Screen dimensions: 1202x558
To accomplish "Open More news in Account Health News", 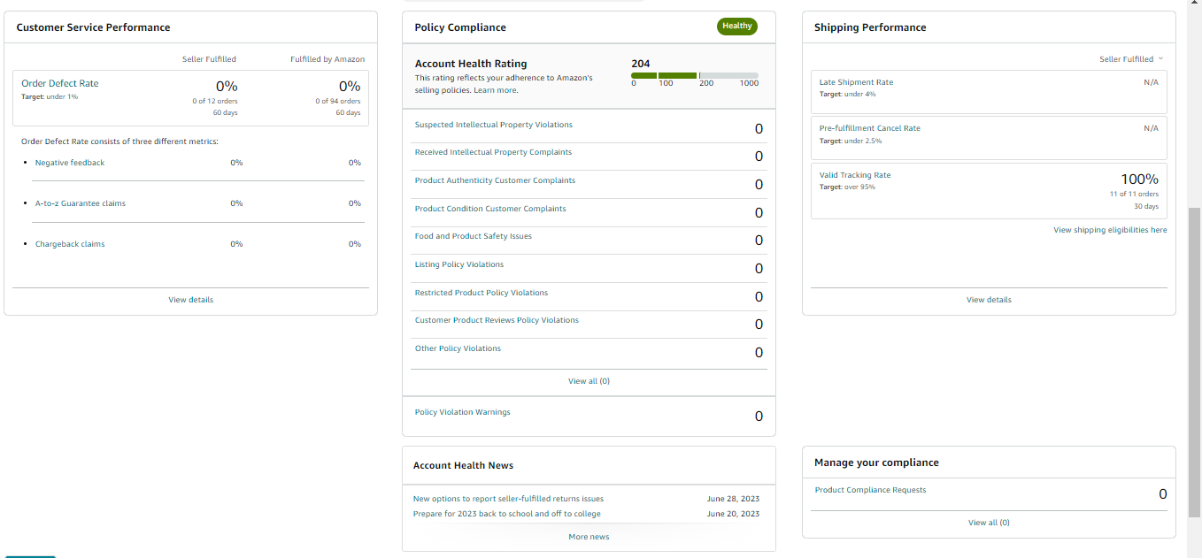I will click(x=589, y=537).
